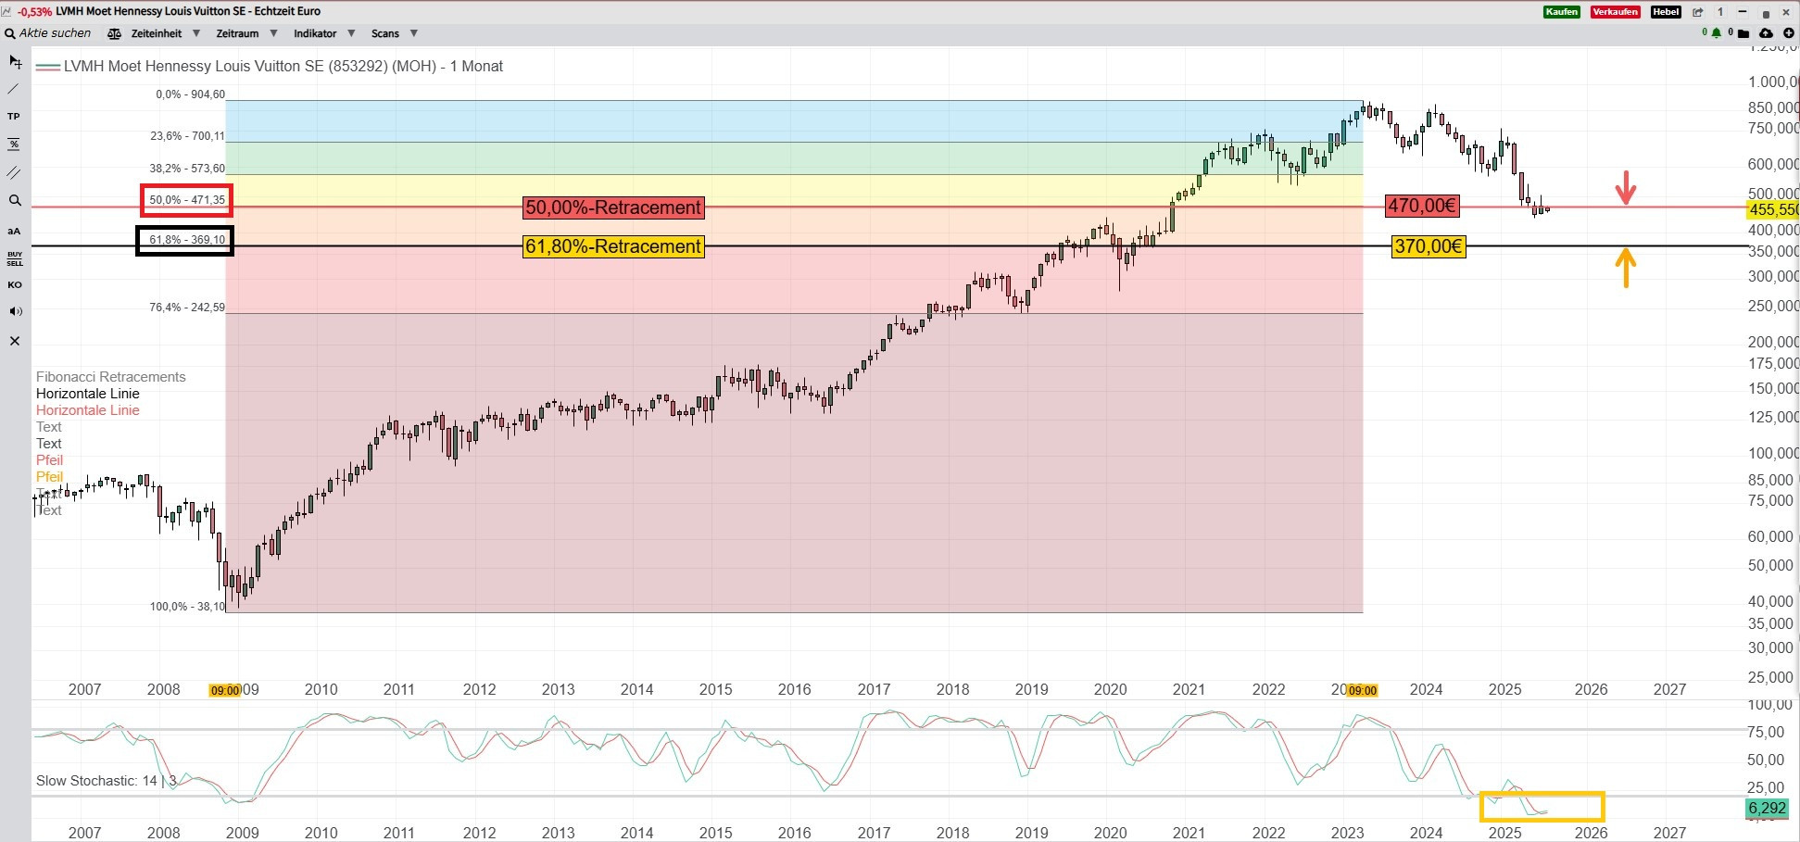Click the Aktie suchen search field
The width and height of the screenshot is (1800, 842).
[55, 33]
